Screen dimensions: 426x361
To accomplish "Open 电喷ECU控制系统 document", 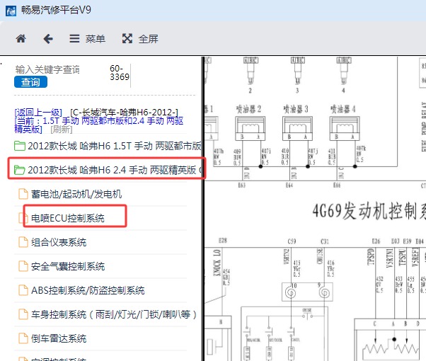I will tap(68, 218).
